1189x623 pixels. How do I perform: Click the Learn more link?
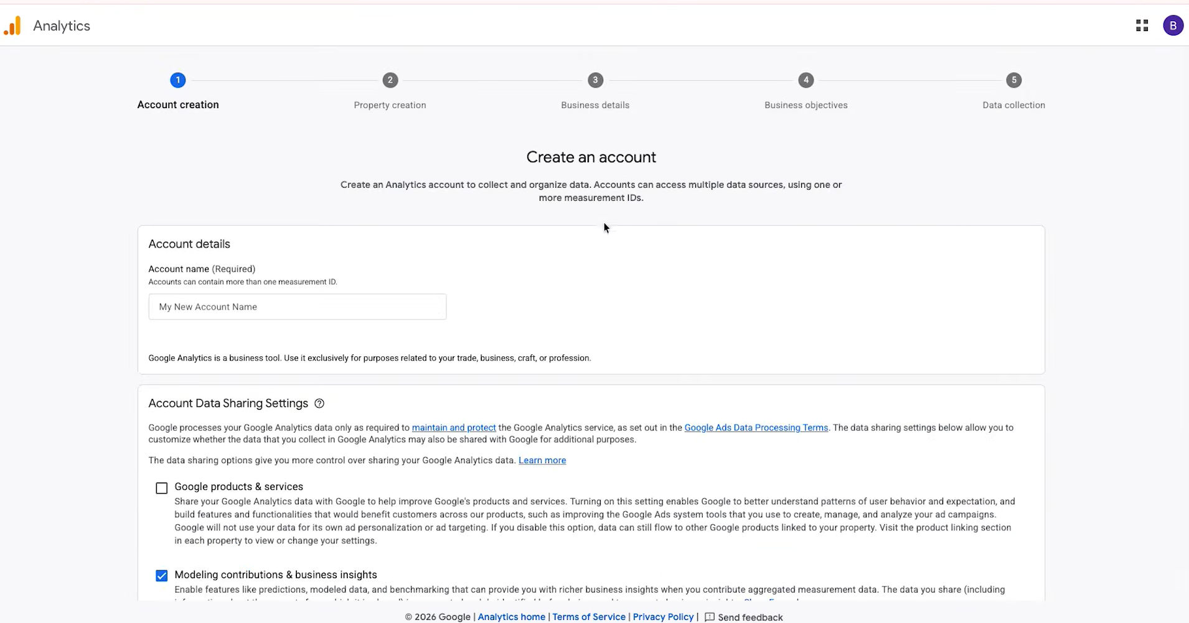click(x=542, y=461)
